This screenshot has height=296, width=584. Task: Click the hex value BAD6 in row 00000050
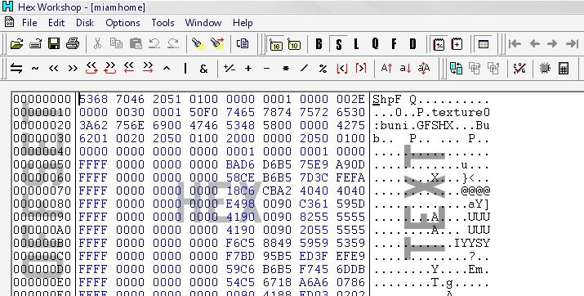pyautogui.click(x=240, y=164)
